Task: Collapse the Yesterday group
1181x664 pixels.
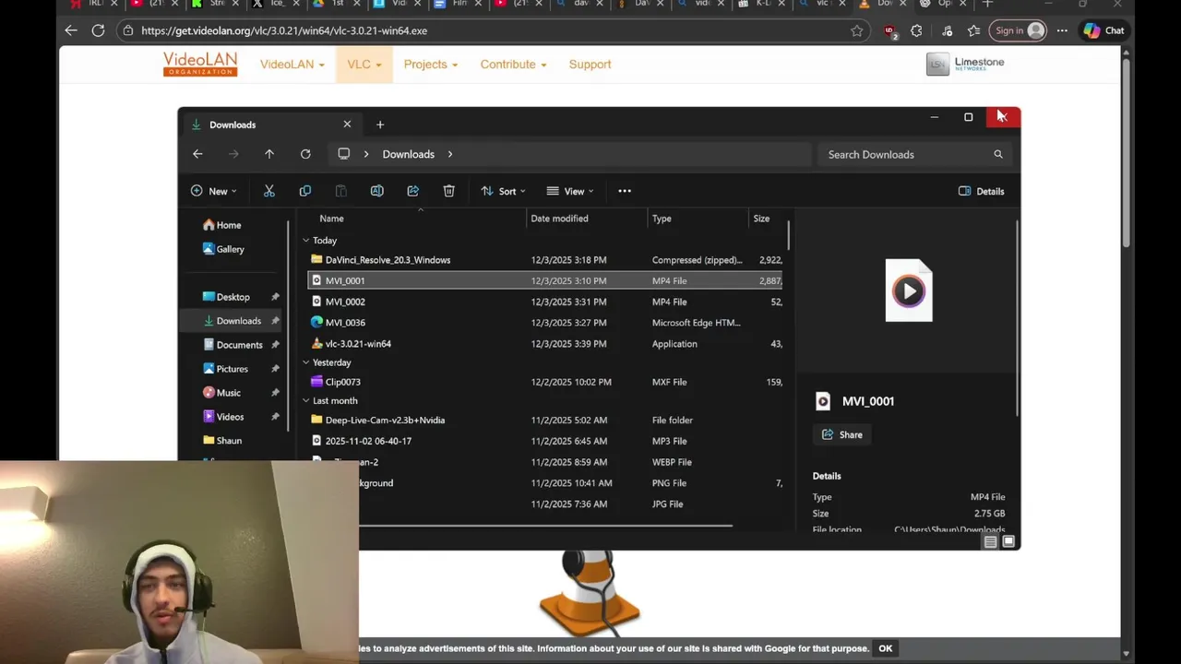Action: (x=306, y=362)
